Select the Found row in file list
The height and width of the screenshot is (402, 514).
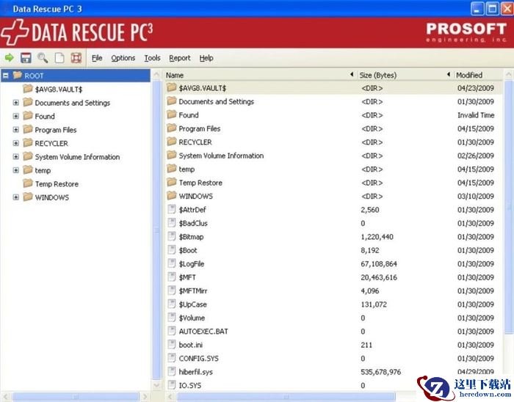click(333, 115)
